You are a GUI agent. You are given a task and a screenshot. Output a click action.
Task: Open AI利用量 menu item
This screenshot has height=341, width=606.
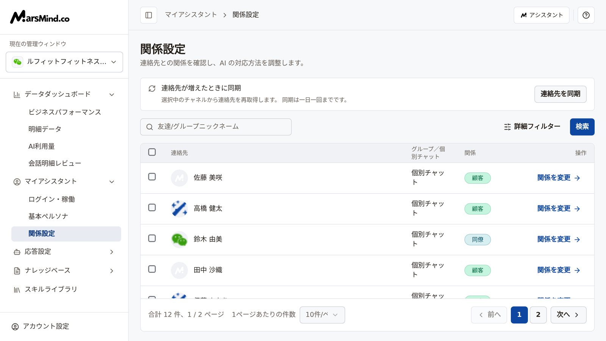pyautogui.click(x=42, y=146)
